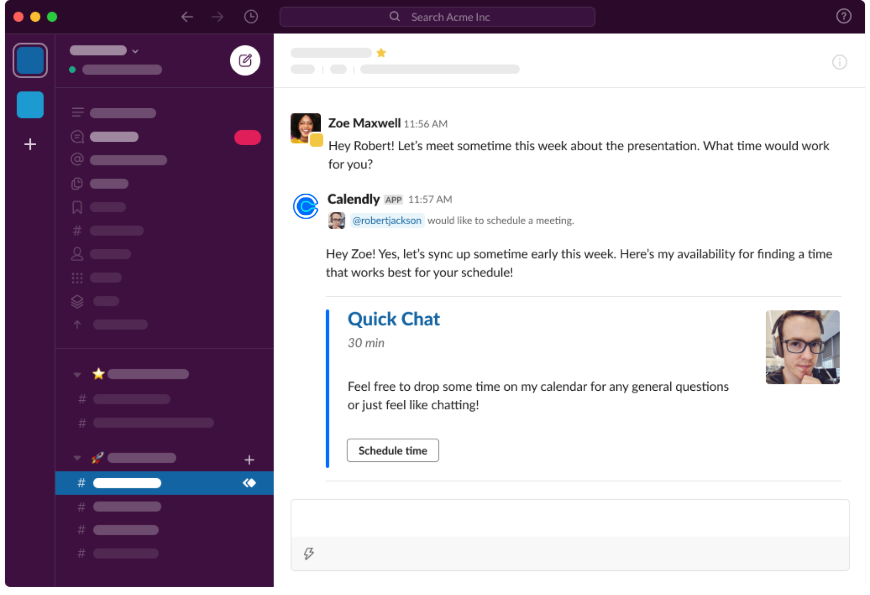Viewport: 870px width, 595px height.
Task: Open Mentions via the @ icon
Action: click(77, 160)
